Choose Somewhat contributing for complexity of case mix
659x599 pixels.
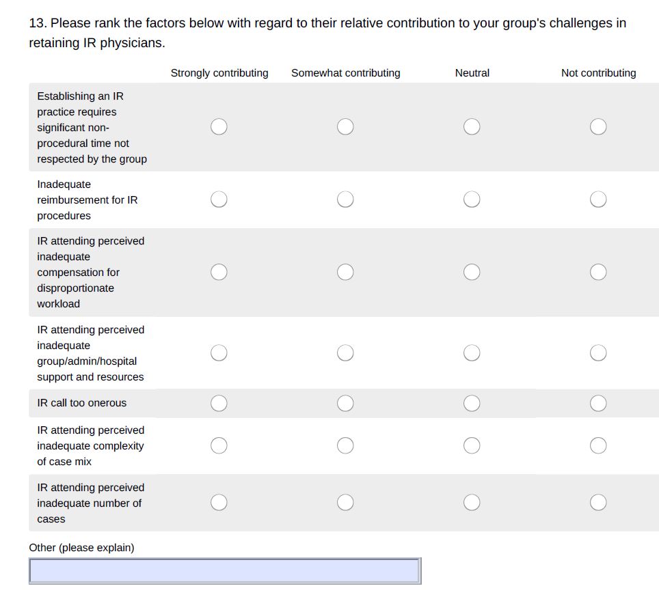coord(345,445)
